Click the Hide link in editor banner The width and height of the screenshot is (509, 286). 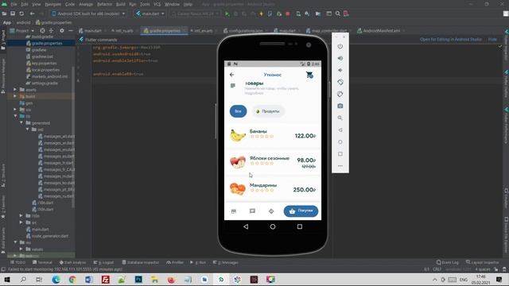(x=492, y=39)
